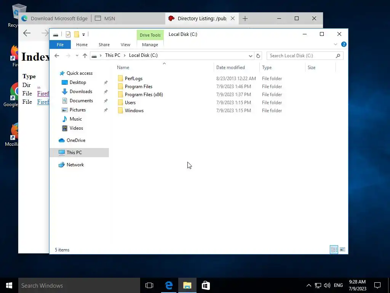The image size is (390, 293).
Task: Switch to the View ribbon tab
Action: click(125, 45)
